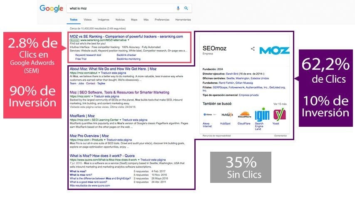Open the Más menu in search tabs
The image size is (355, 197).
tap(146, 20)
